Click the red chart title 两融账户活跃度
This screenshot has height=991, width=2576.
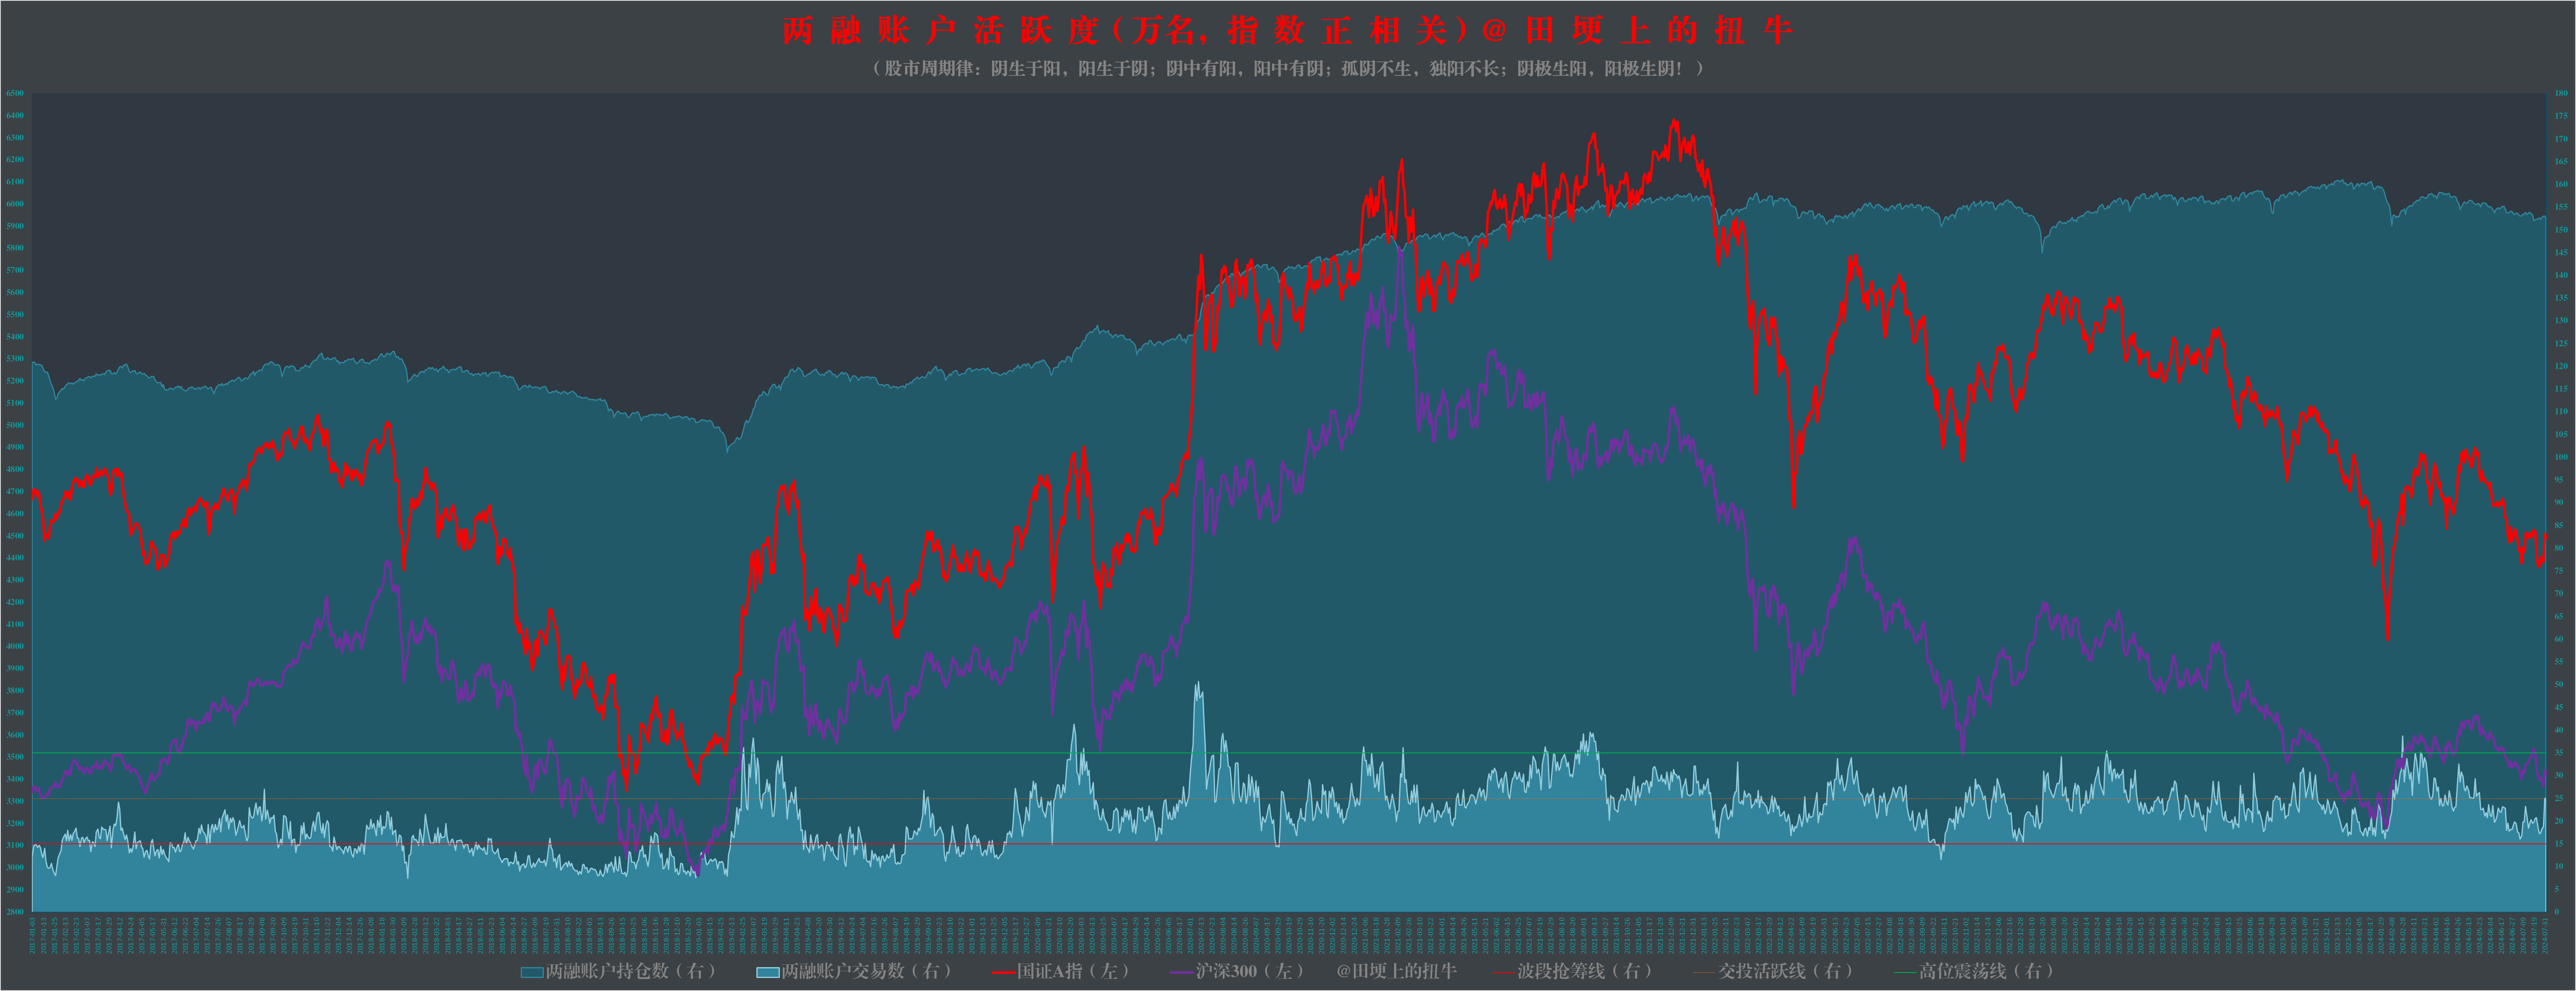point(940,31)
